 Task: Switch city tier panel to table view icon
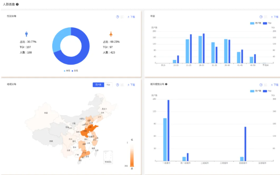coord(265,85)
